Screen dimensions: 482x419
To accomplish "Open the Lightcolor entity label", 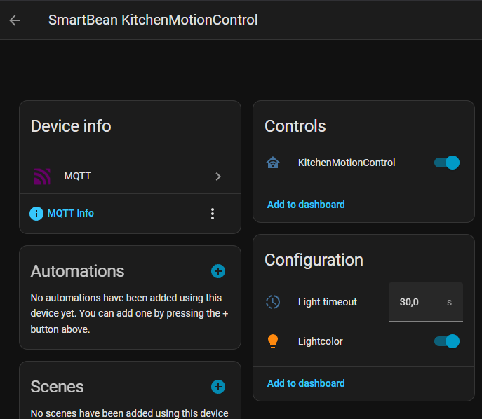I will click(321, 341).
